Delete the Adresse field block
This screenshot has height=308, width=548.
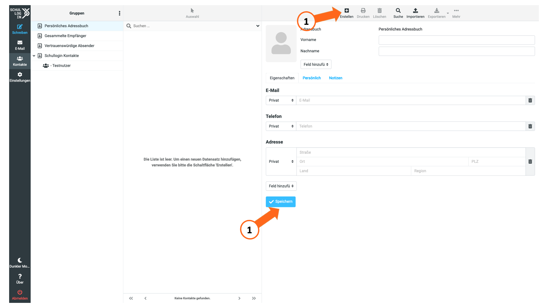tap(530, 161)
